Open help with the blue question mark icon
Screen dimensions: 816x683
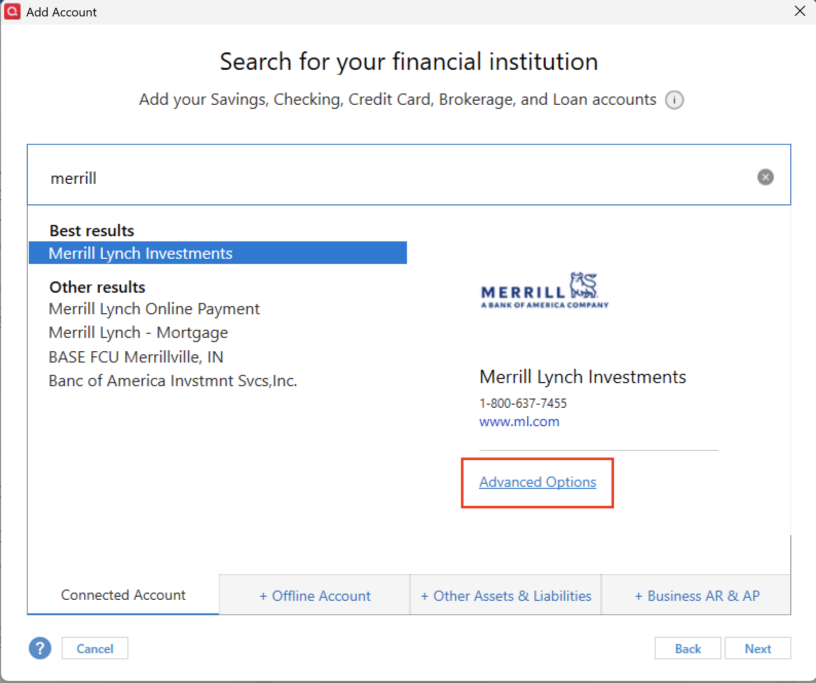point(40,648)
